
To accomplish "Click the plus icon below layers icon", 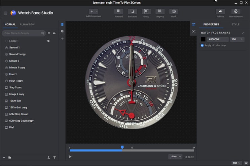I will (62, 39).
